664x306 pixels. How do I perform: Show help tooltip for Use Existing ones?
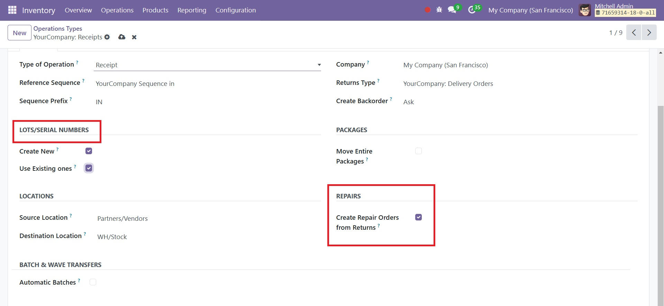pos(75,167)
